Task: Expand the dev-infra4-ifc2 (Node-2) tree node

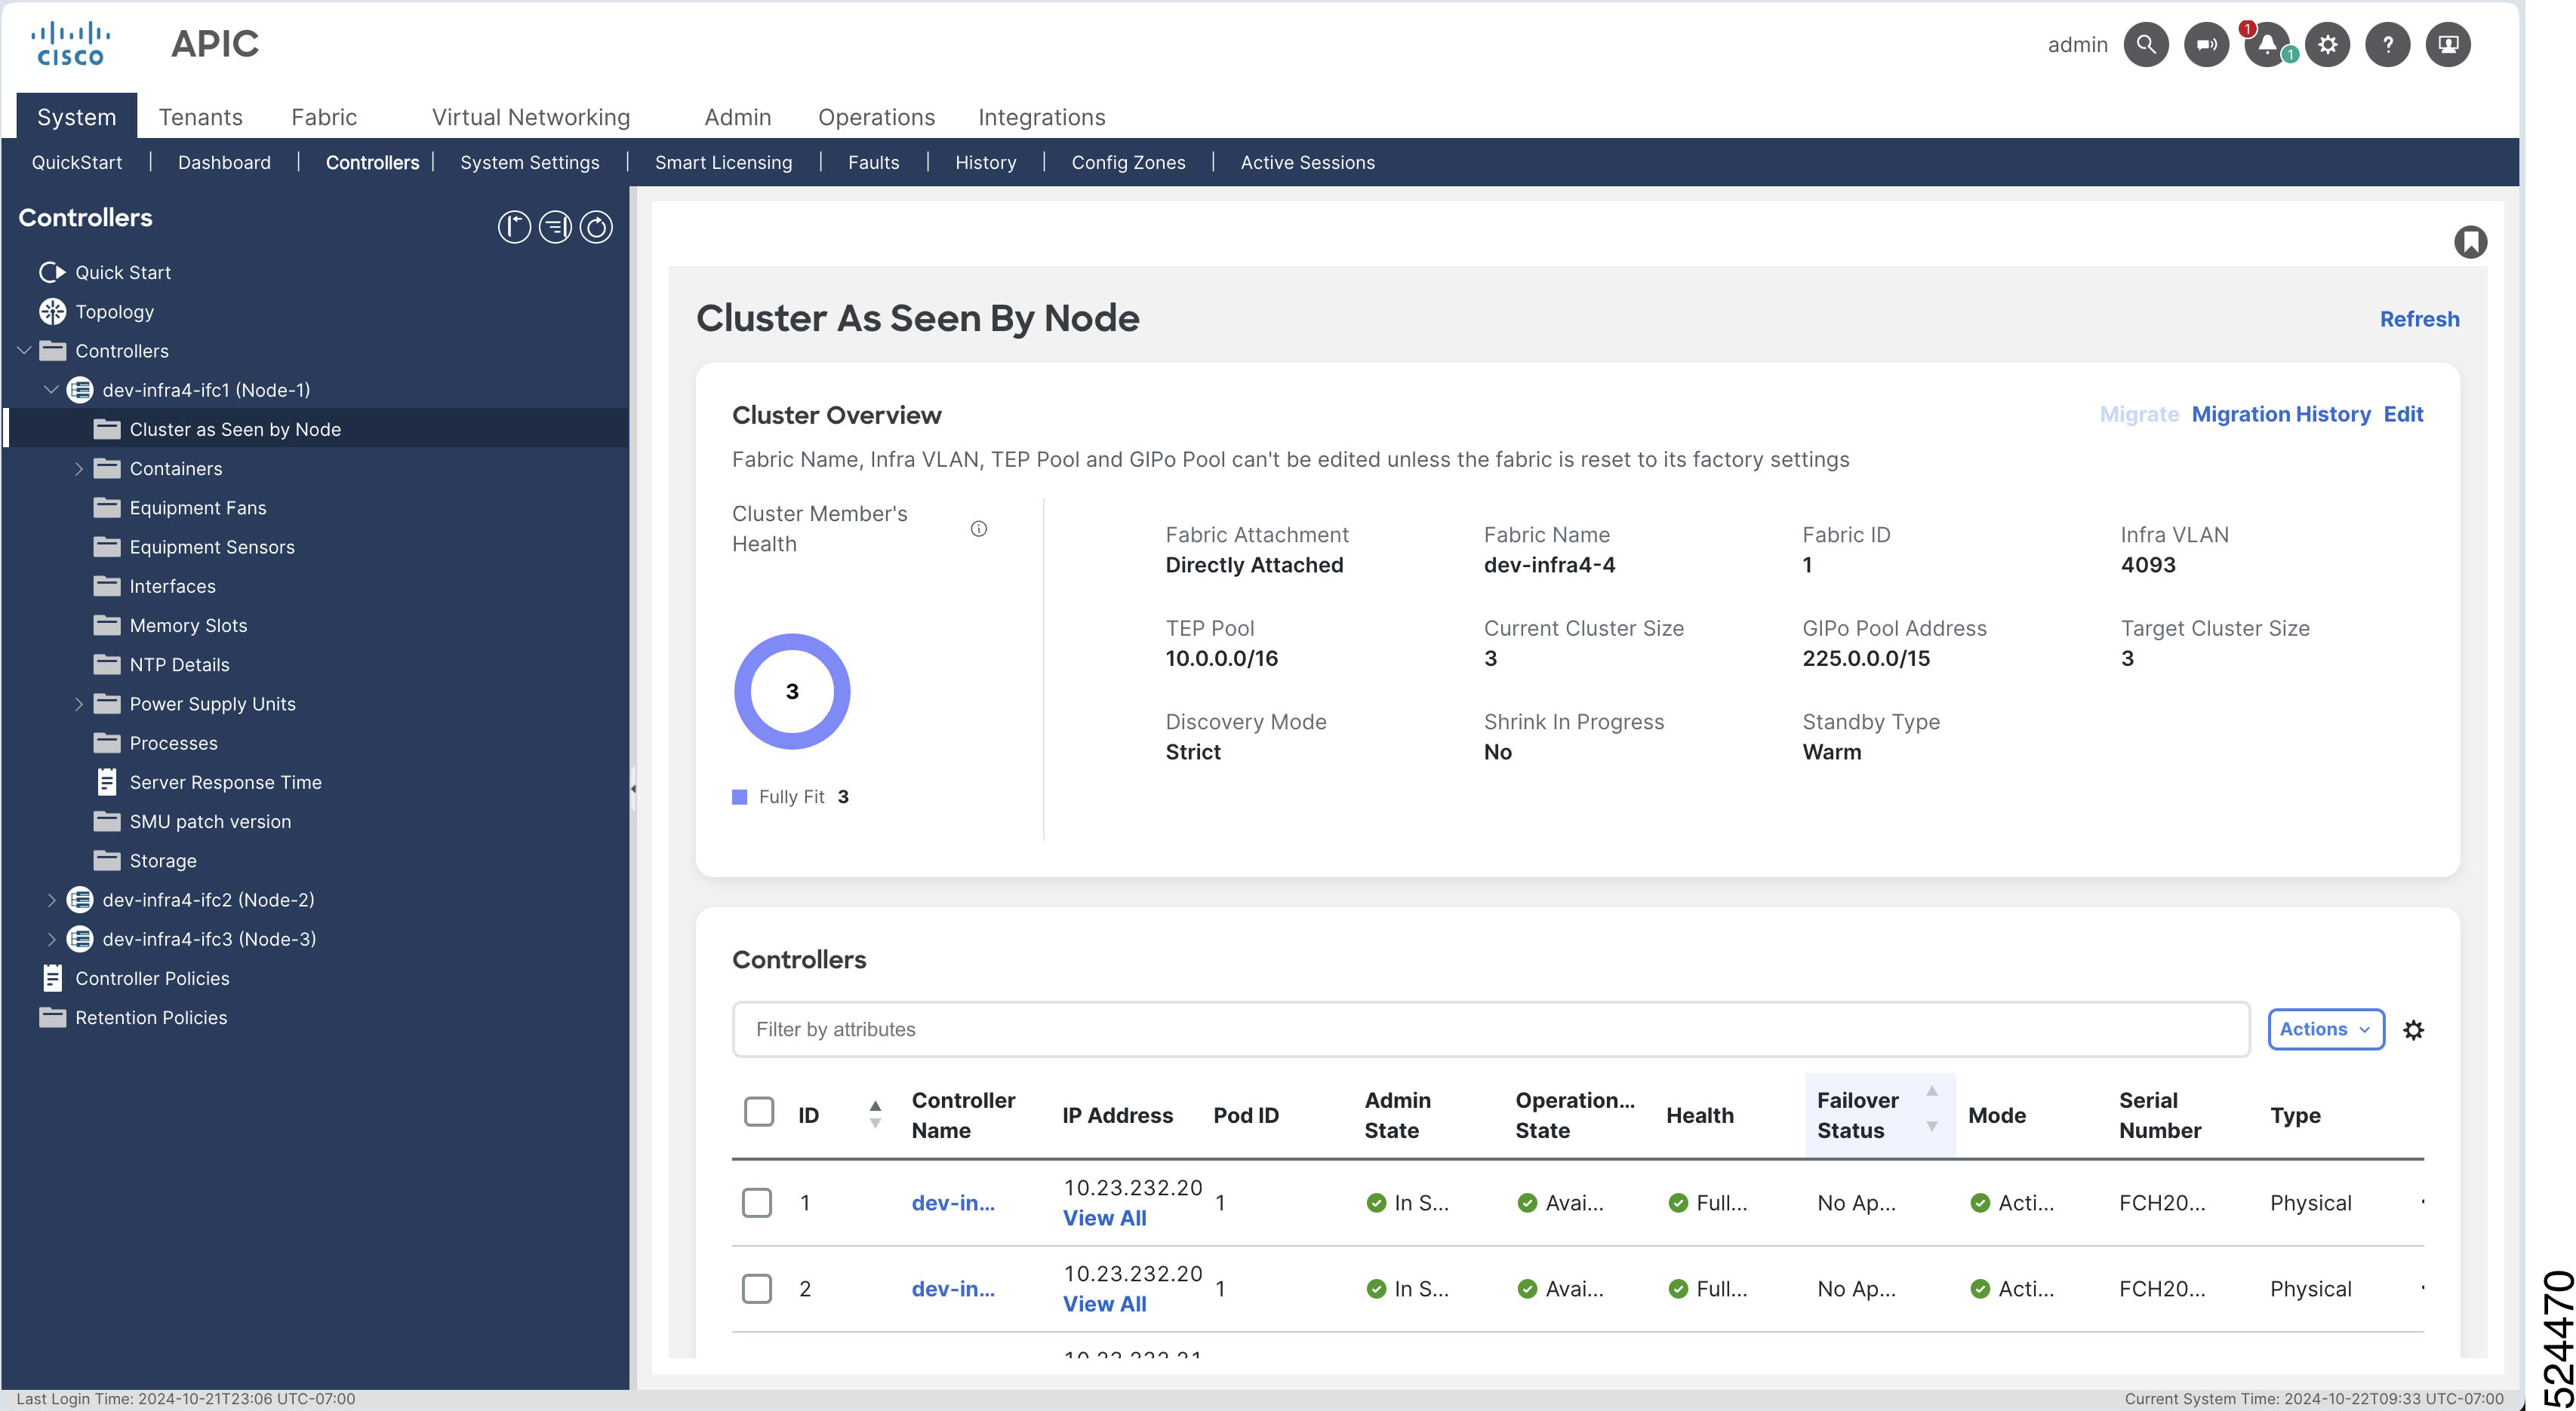Action: [52, 900]
